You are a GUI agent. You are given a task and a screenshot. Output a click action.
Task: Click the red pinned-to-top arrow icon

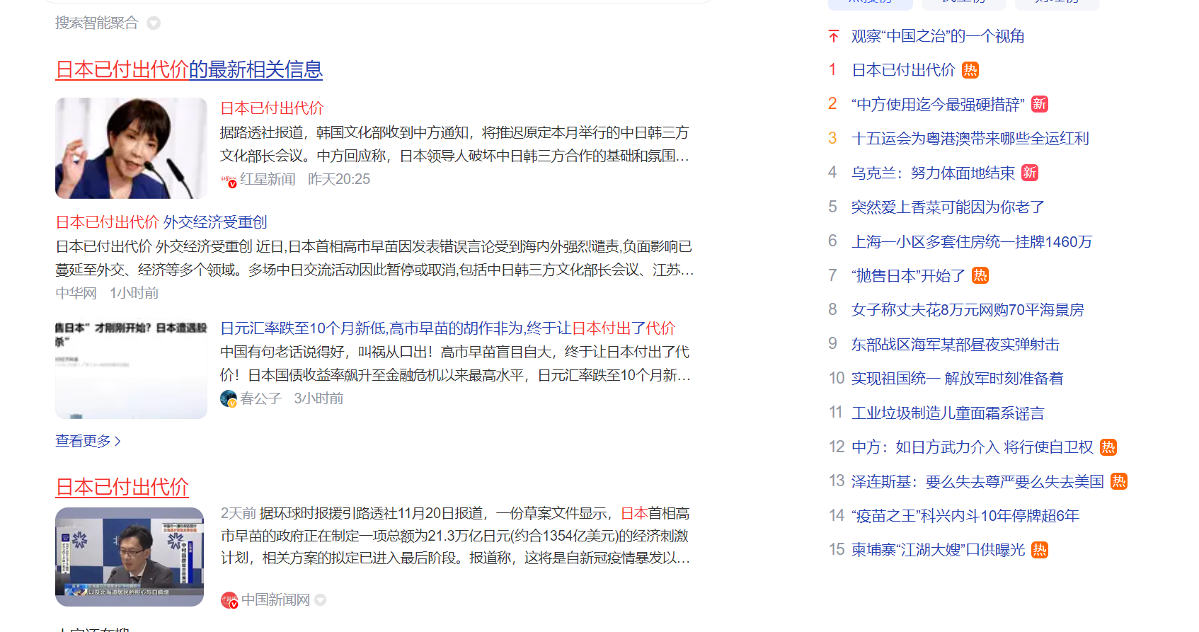coord(834,36)
